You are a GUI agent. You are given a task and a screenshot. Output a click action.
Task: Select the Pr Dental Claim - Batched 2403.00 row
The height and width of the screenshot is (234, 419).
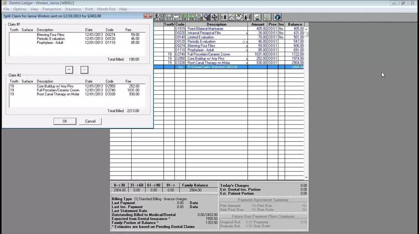228,67
